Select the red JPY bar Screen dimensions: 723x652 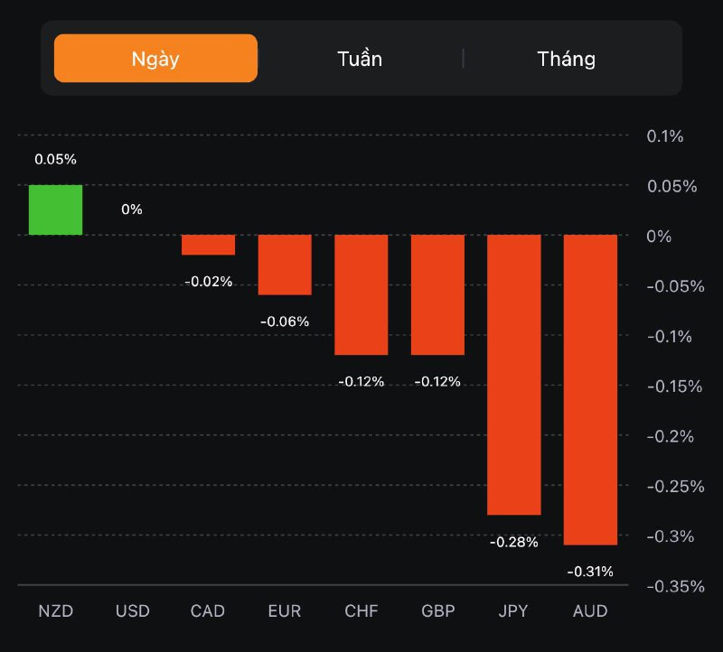(514, 374)
